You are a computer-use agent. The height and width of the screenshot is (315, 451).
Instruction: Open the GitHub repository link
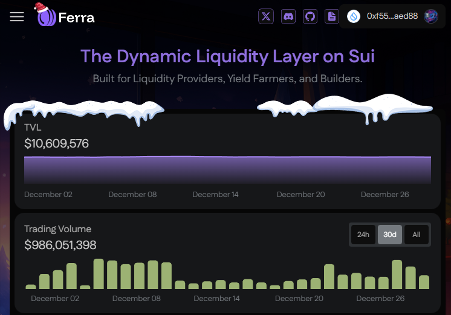[310, 16]
